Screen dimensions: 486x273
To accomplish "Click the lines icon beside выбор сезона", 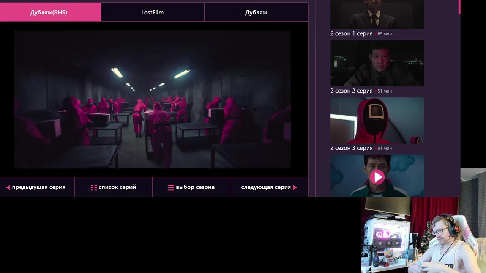I will tap(171, 187).
